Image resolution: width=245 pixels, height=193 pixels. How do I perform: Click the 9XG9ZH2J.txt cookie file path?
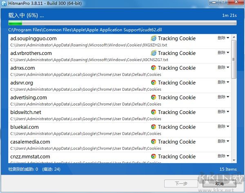(89, 45)
